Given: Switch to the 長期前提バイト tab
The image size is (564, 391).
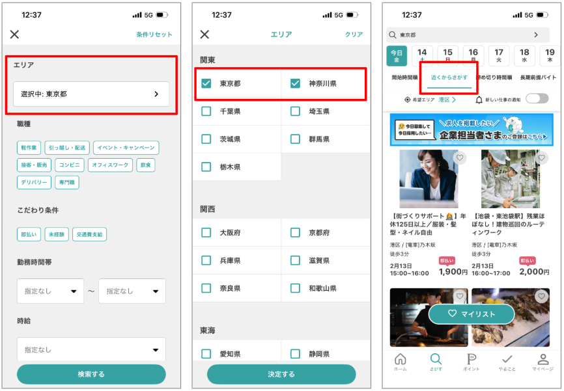Looking at the screenshot, I should 538,77.
